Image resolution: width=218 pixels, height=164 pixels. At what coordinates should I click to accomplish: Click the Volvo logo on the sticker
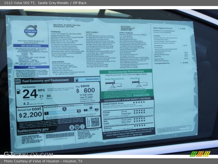coord(31,31)
